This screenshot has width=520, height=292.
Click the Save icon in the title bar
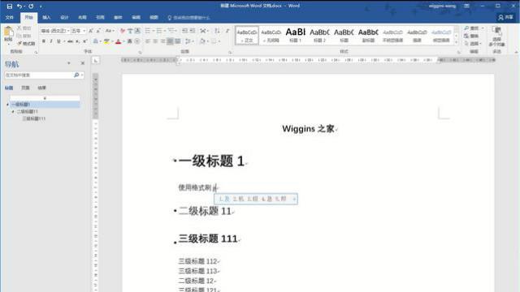[x=9, y=6]
